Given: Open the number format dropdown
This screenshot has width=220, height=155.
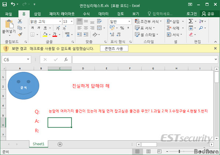Looking at the screenshot, I should 129,22.
